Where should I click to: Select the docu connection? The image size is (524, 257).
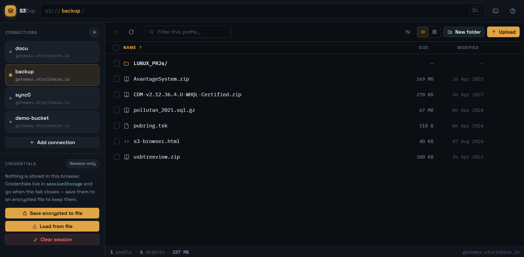(52, 52)
